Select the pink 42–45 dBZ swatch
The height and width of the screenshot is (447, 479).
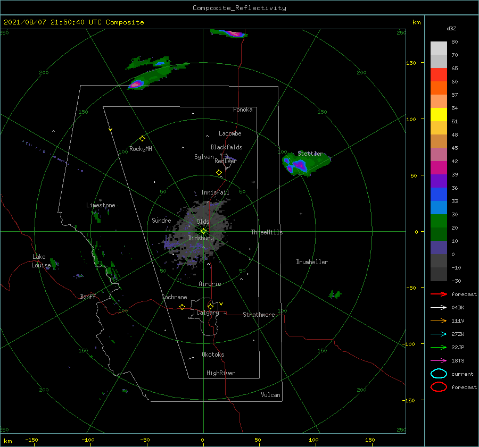[439, 154]
